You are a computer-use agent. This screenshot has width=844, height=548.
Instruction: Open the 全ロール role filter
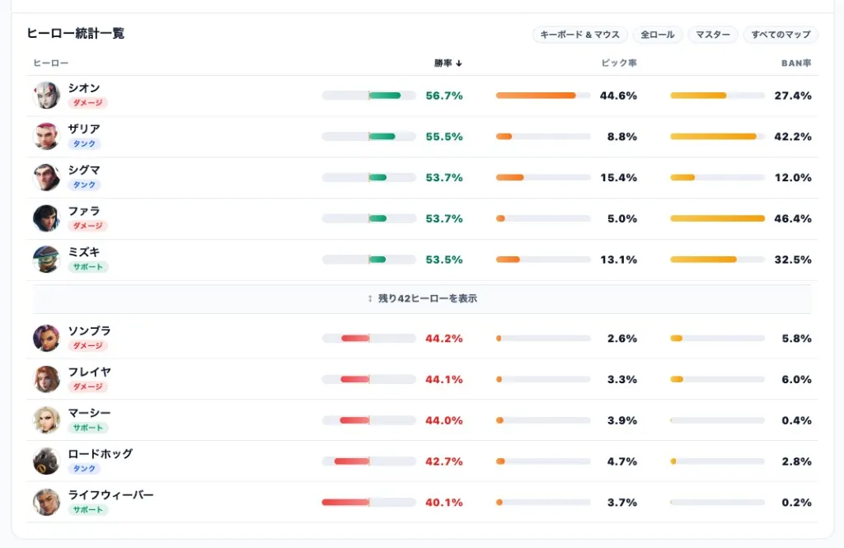657,35
